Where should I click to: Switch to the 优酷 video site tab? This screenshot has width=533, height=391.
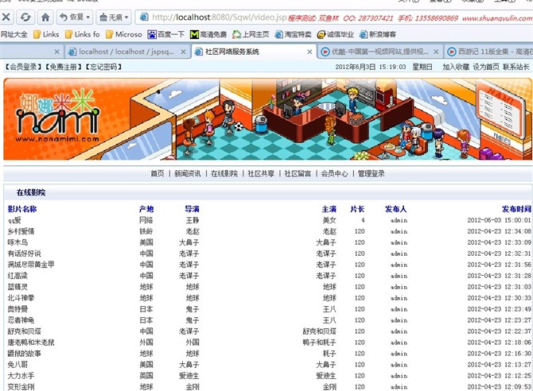coord(375,52)
